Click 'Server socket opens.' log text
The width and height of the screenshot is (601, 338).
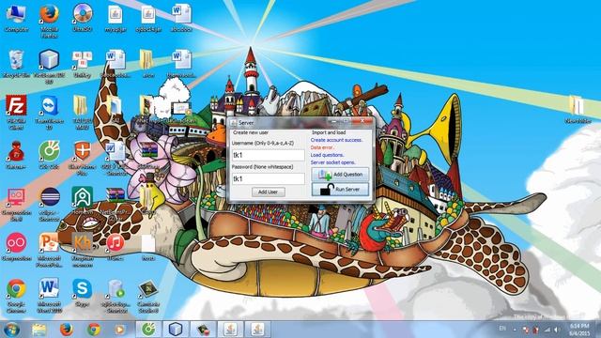pyautogui.click(x=332, y=162)
